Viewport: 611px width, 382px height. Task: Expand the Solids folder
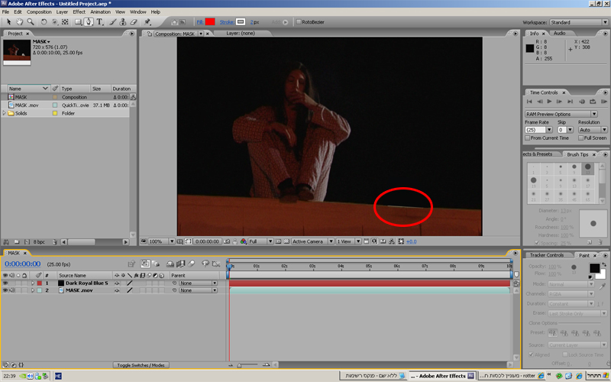[x=5, y=113]
